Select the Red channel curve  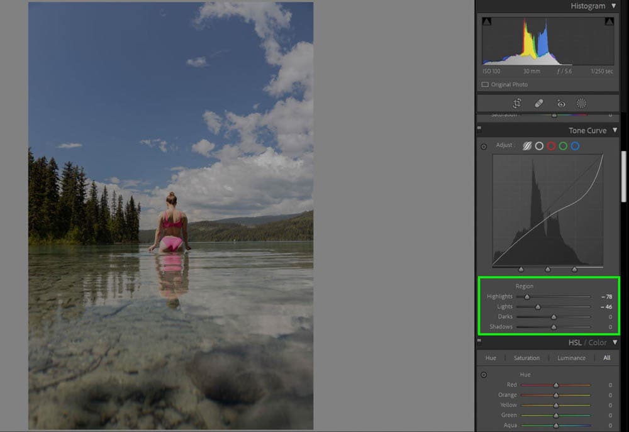551,146
